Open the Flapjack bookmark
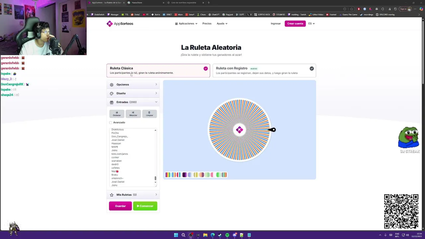This screenshot has width=425, height=239. (x=228, y=15)
